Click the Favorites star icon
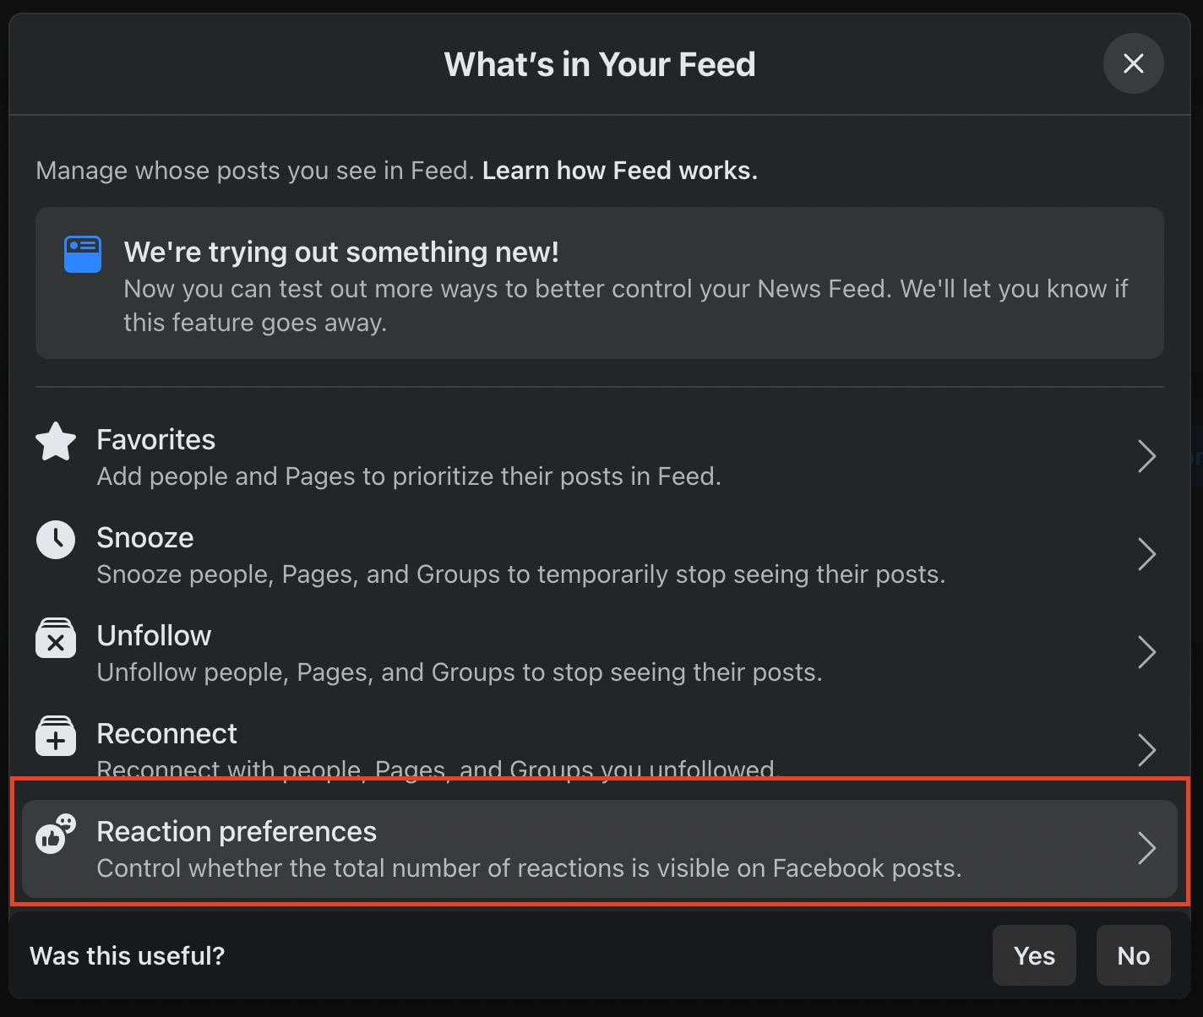 pos(56,442)
